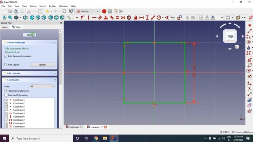Screen dimensions: 253x142
Task: Open the Macro menu
Action: pyautogui.click(x=33, y=6)
